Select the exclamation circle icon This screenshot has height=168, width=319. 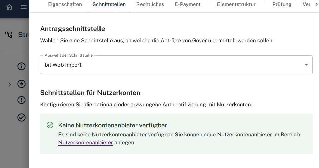coord(22,100)
